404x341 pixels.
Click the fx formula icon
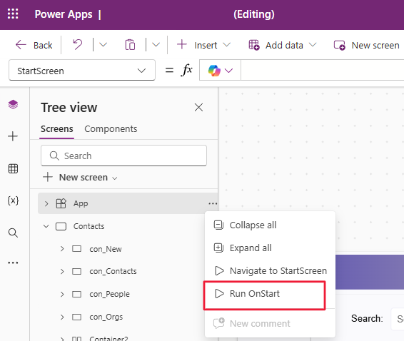pos(187,70)
